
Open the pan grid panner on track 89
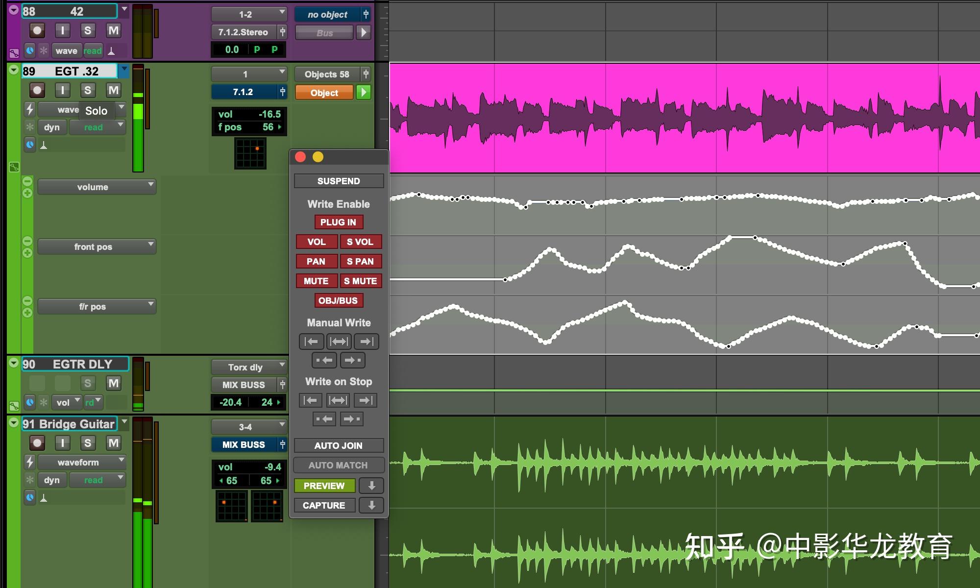(250, 153)
